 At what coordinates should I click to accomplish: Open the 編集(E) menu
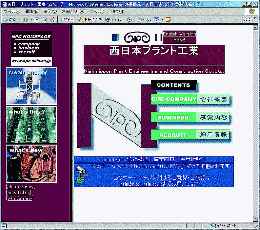(x=32, y=11)
